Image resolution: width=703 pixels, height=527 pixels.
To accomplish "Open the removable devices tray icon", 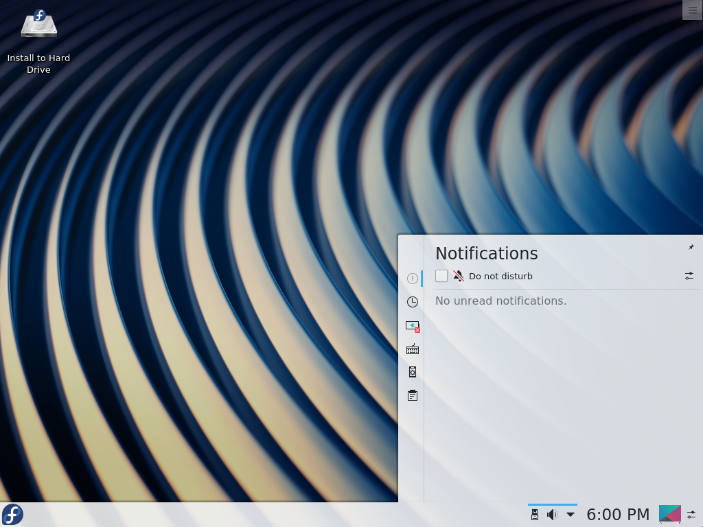I will (534, 515).
